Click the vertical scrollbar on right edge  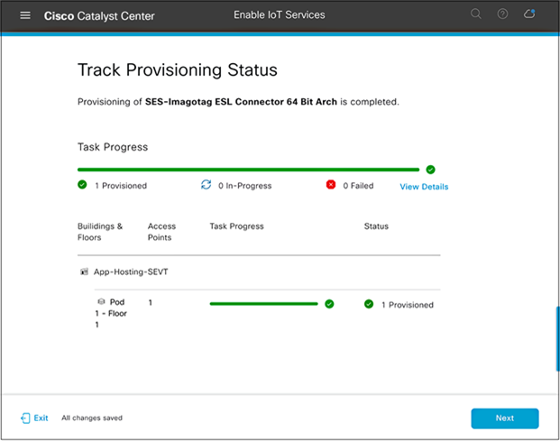(x=557, y=338)
